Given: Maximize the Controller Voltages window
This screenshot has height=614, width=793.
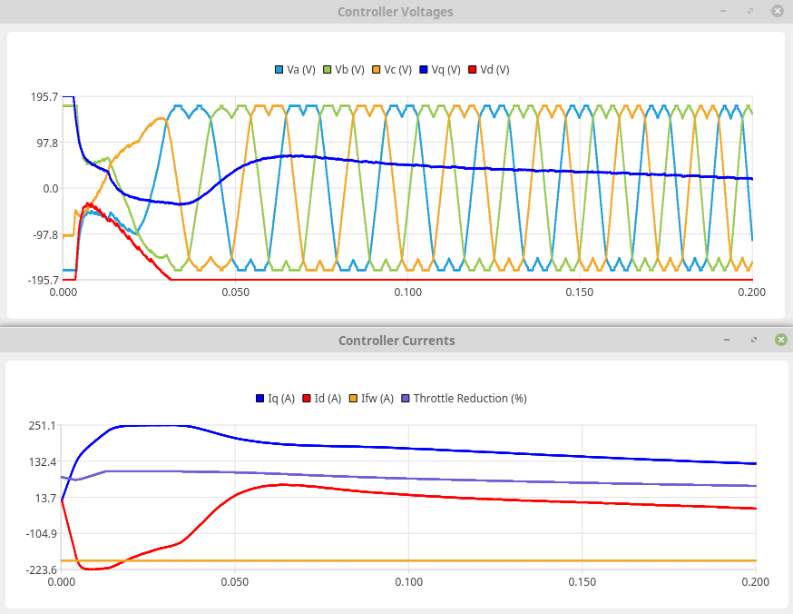Looking at the screenshot, I should pyautogui.click(x=749, y=11).
